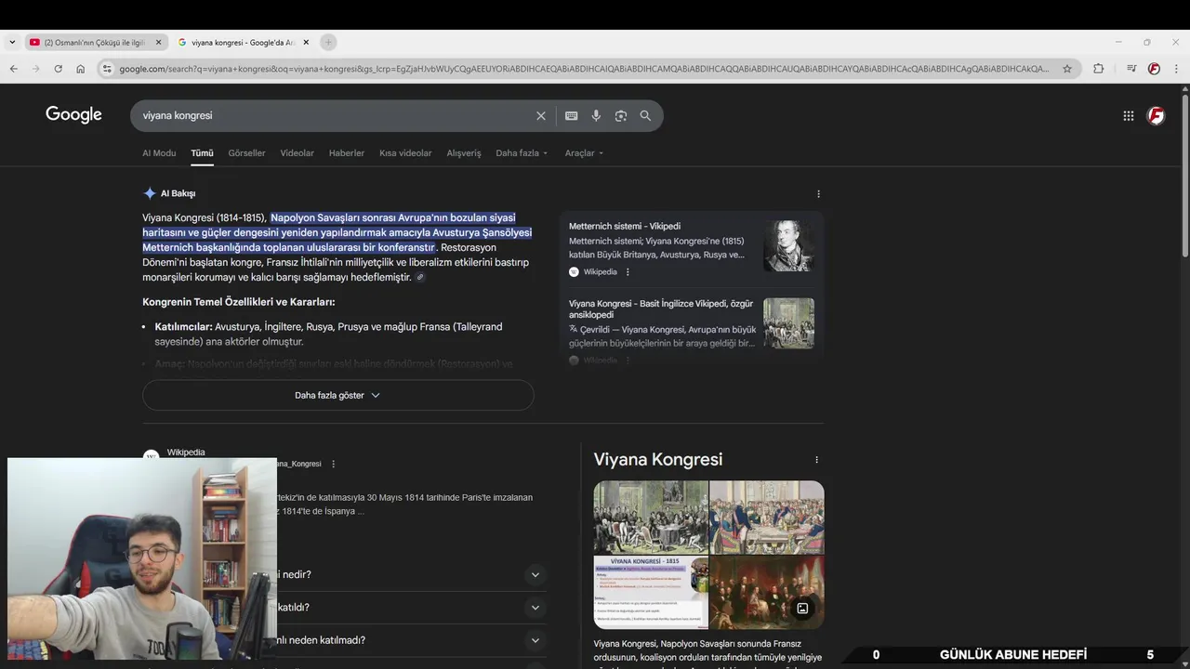
Task: Select the Görseller tab
Action: coord(246,153)
